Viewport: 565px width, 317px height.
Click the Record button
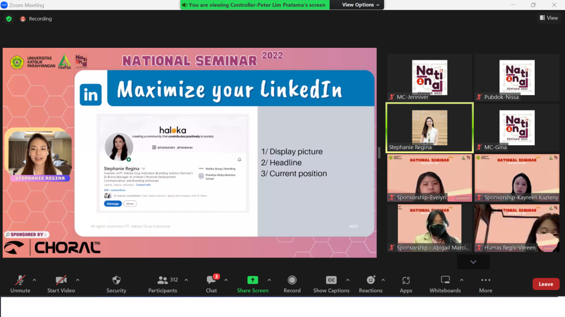click(292, 280)
